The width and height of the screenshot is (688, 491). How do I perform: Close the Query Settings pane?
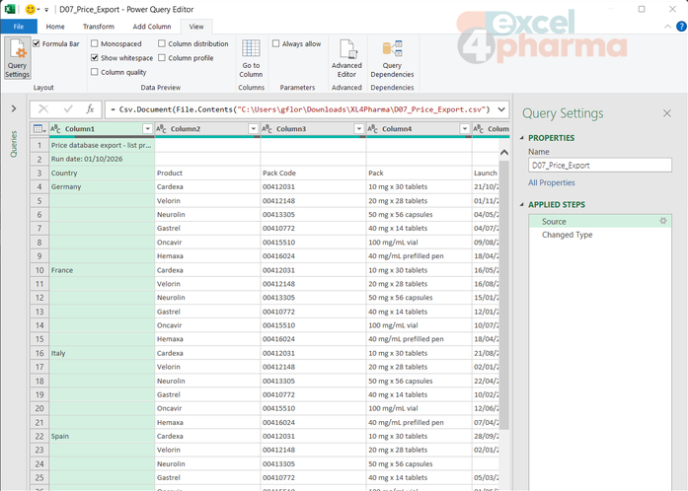pos(667,113)
